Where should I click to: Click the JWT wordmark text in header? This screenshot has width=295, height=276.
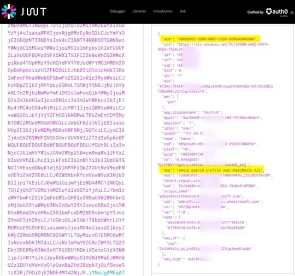coord(34,11)
